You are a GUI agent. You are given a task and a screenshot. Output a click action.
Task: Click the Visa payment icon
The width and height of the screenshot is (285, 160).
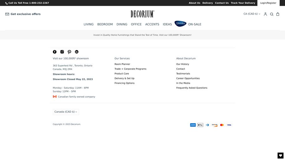click(x=229, y=125)
